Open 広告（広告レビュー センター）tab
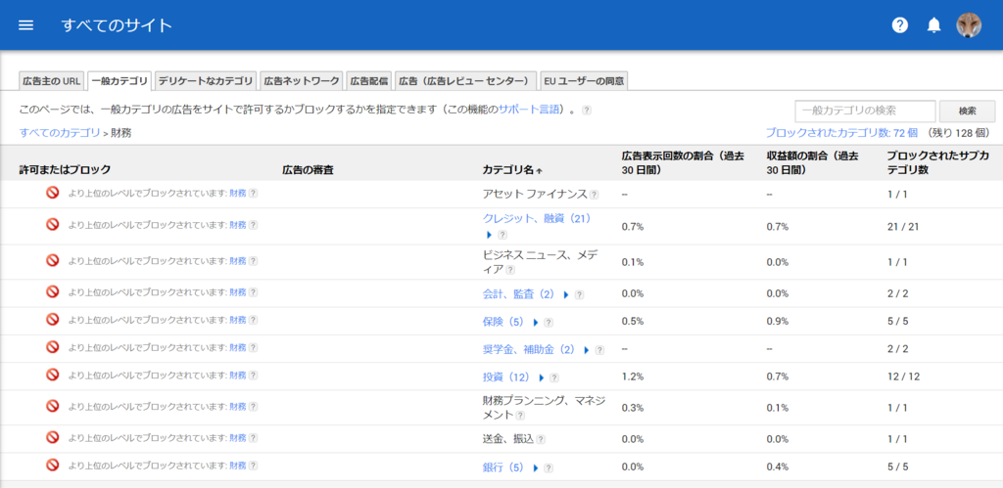Screen dimensions: 1003x488 [x=465, y=81]
